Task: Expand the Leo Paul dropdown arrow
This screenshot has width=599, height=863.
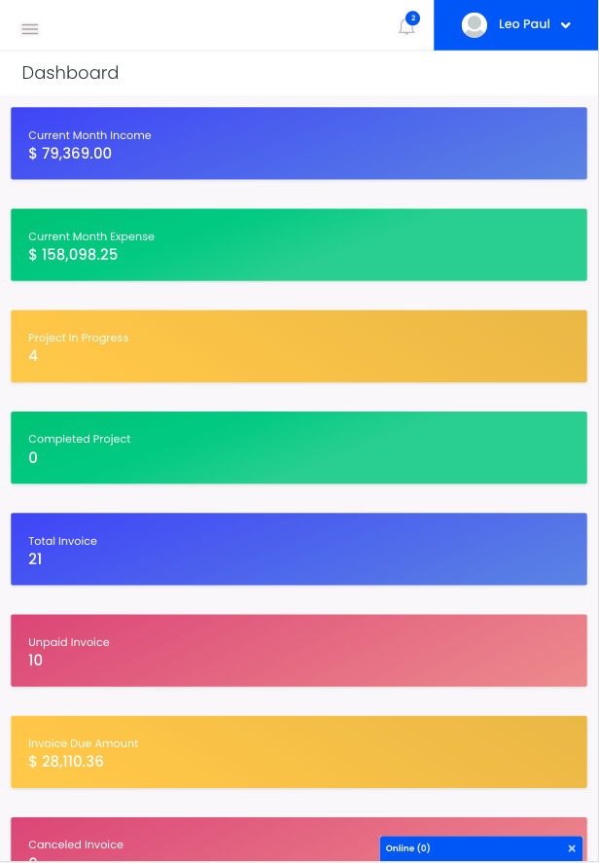Action: 565,24
